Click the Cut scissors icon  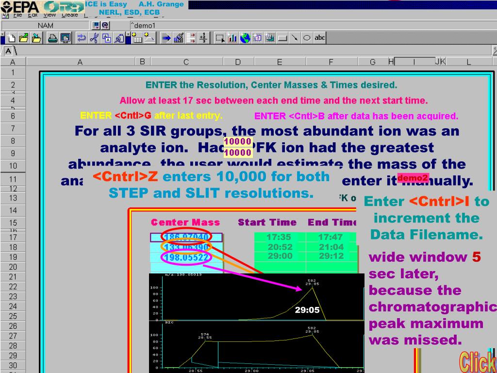point(94,38)
